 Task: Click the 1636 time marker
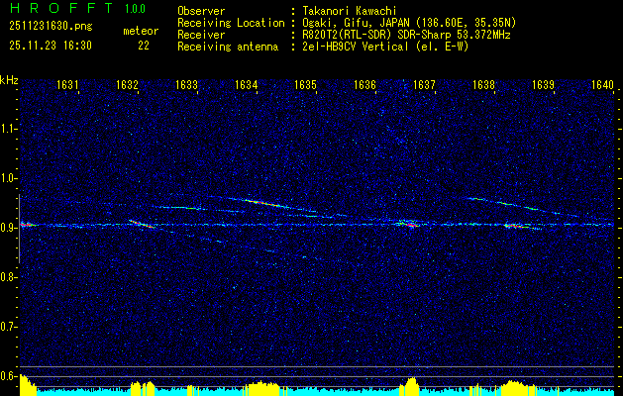click(x=365, y=85)
